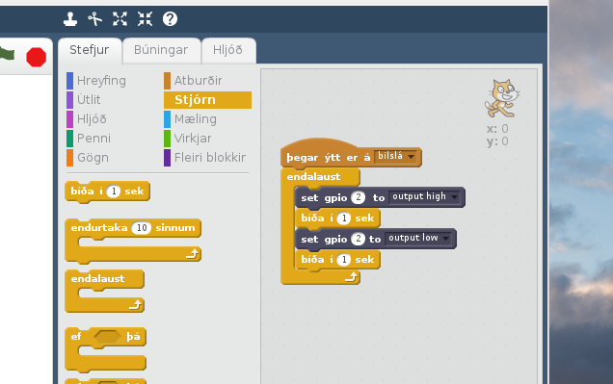Open block help question mark icon
This screenshot has height=384, width=613.
click(x=170, y=18)
